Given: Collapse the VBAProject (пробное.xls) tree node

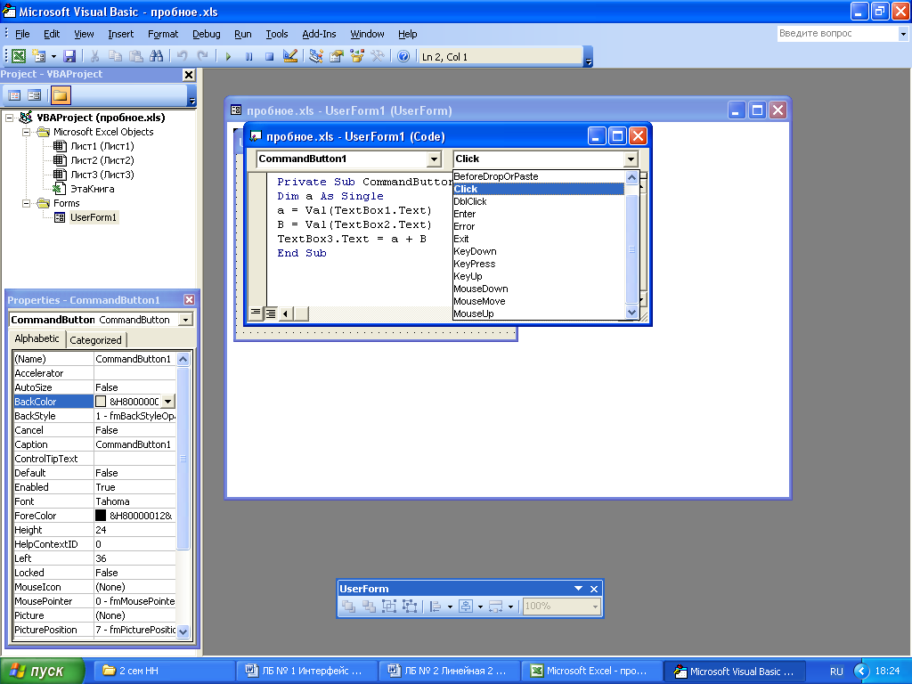Looking at the screenshot, I should click(9, 118).
